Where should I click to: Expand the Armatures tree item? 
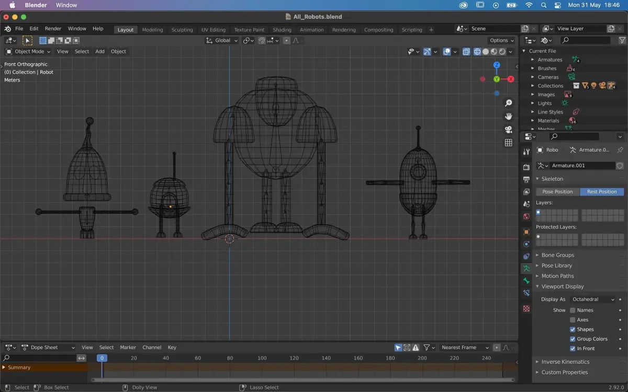[x=533, y=60]
